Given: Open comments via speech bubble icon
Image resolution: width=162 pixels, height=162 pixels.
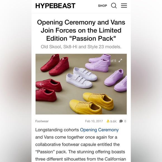Looking at the screenshot, I should [121, 121].
